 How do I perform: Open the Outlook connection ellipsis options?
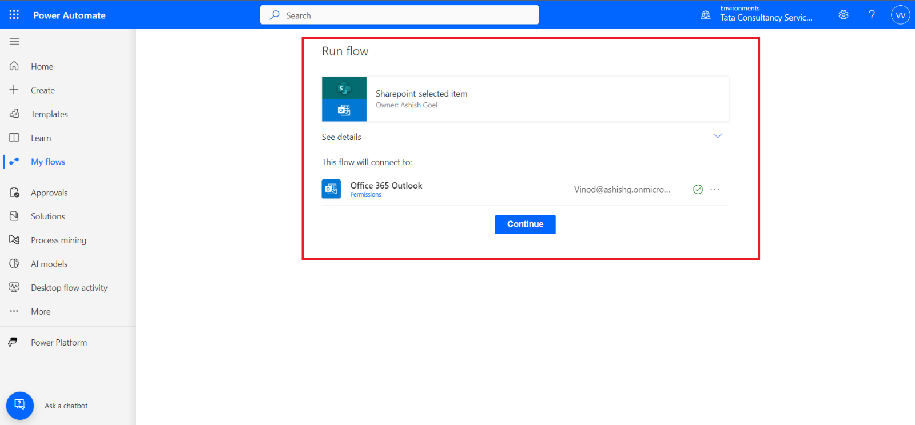(715, 189)
